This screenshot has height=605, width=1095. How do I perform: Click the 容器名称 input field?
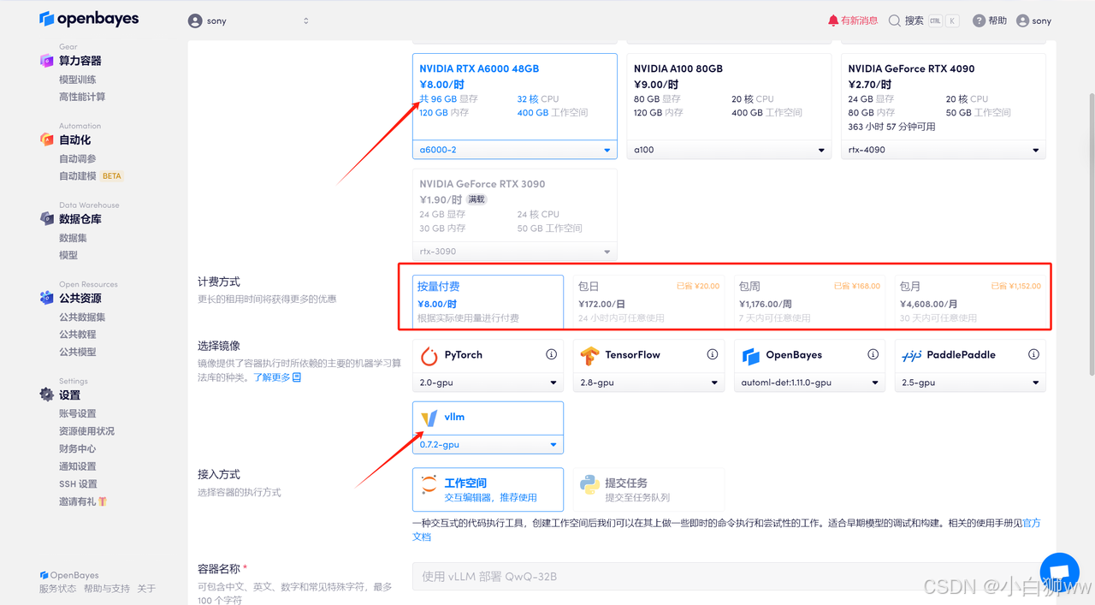click(729, 577)
